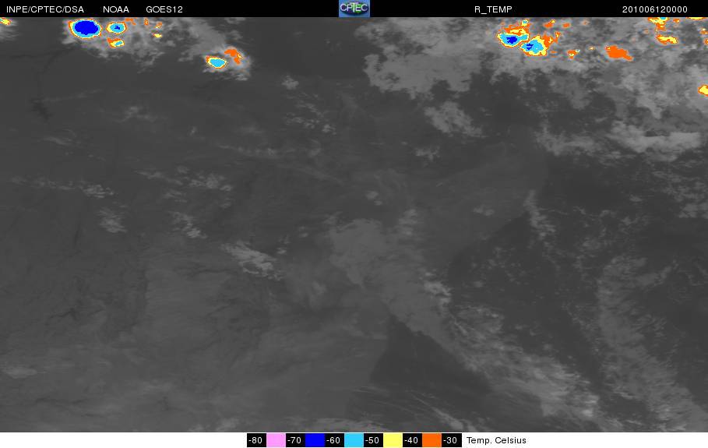Click the -60 legend value

[x=333, y=440]
